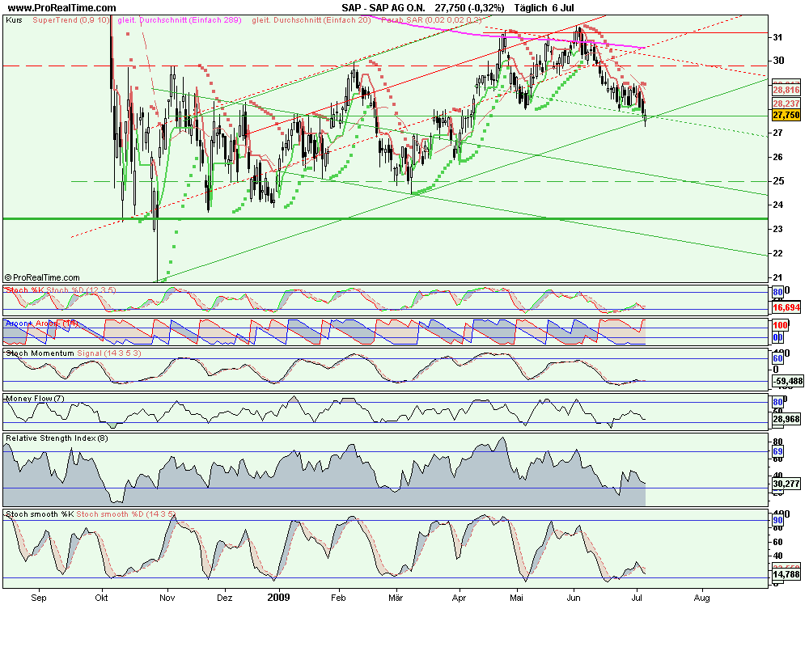Viewport: 809px width, 647px height.
Task: Click the 28,816 price tag on axis
Action: [786, 90]
